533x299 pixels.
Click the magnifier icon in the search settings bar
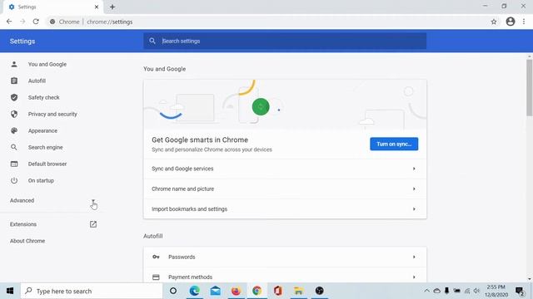click(x=152, y=41)
